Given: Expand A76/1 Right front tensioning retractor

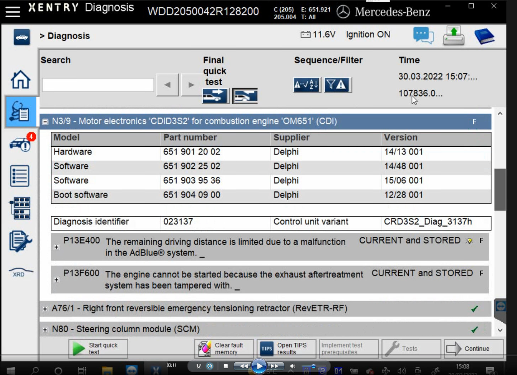Looking at the screenshot, I should pos(45,309).
